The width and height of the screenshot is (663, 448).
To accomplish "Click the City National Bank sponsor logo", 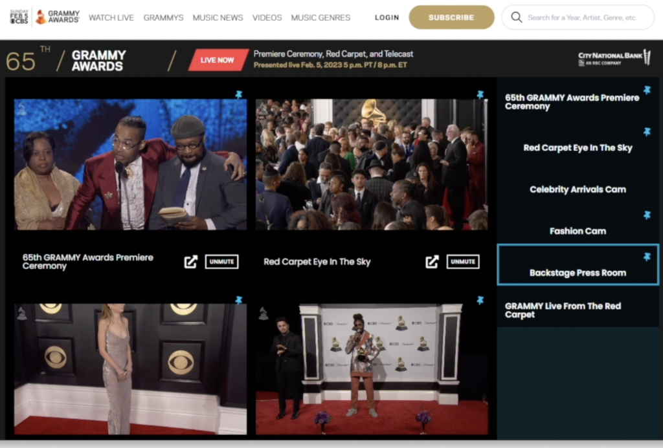I will [x=614, y=58].
